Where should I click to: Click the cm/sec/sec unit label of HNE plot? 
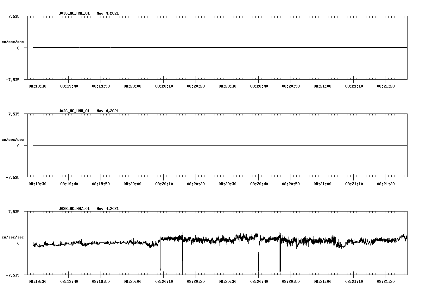pos(13,42)
